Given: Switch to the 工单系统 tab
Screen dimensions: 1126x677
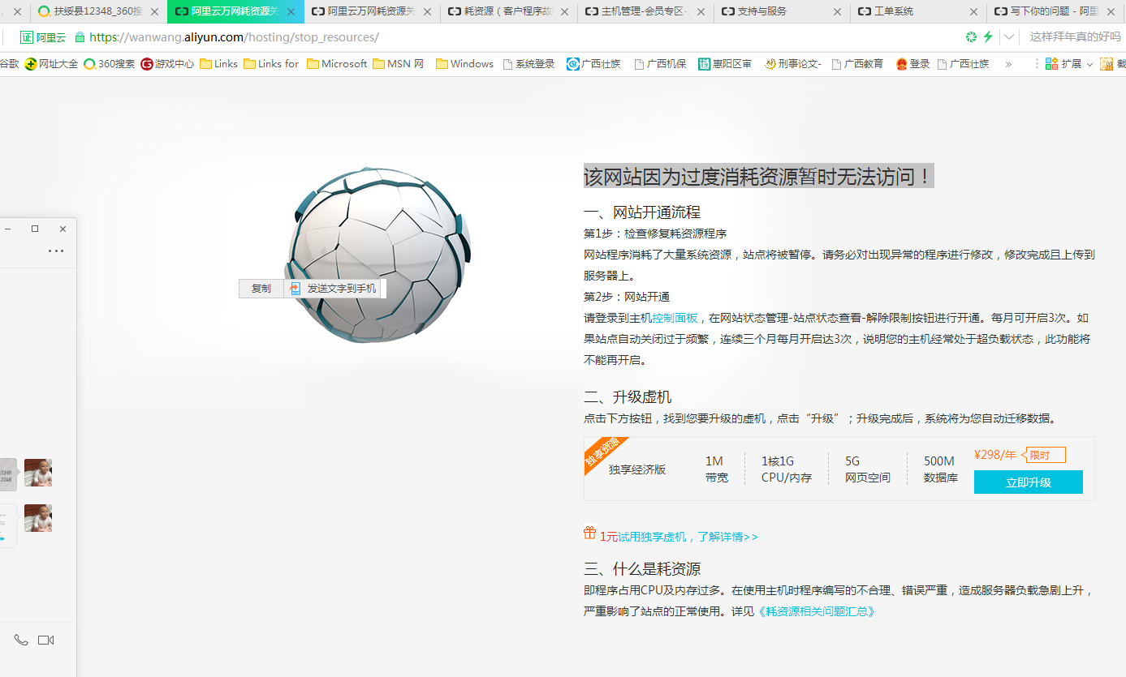Looking at the screenshot, I should [918, 11].
